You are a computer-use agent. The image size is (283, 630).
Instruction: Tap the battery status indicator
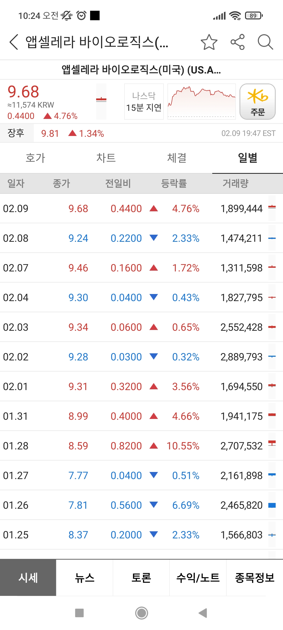point(254,16)
